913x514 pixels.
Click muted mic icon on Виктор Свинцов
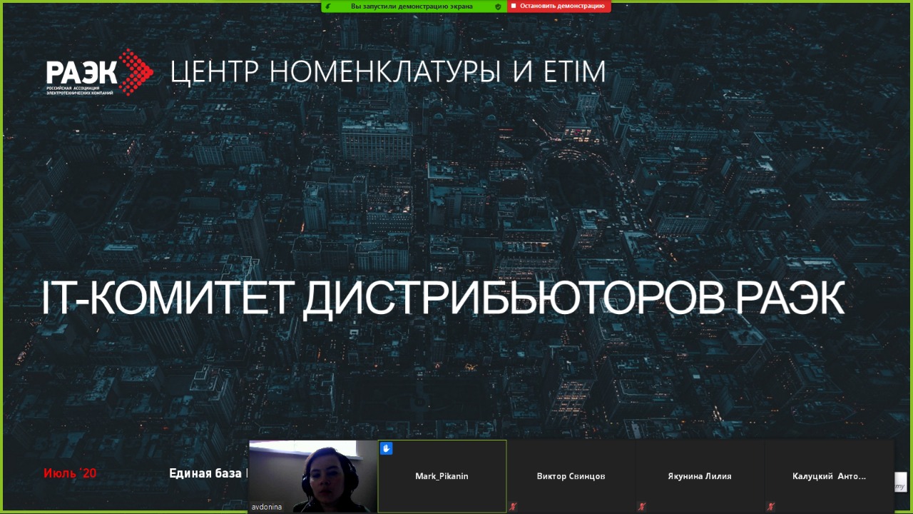[x=513, y=506]
